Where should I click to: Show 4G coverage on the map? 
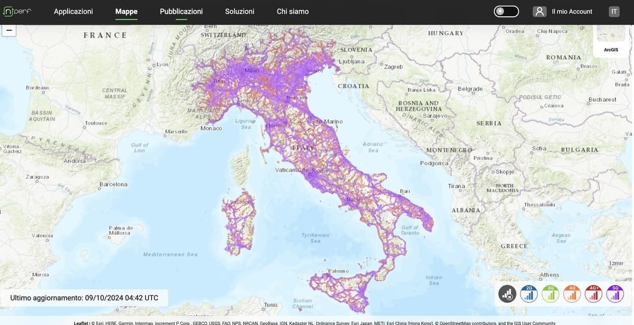(x=571, y=294)
